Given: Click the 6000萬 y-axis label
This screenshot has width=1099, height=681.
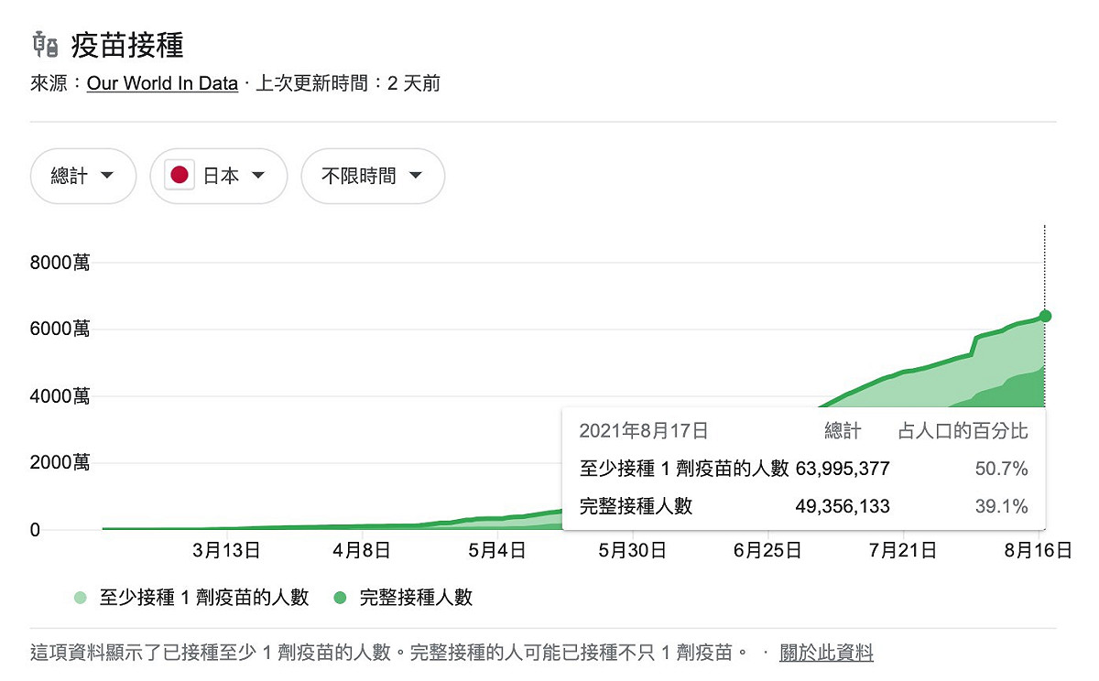Looking at the screenshot, I should pos(60,330).
